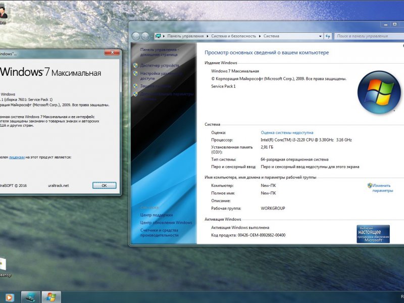Click the processor value Intel Core i3-2120

(306, 140)
